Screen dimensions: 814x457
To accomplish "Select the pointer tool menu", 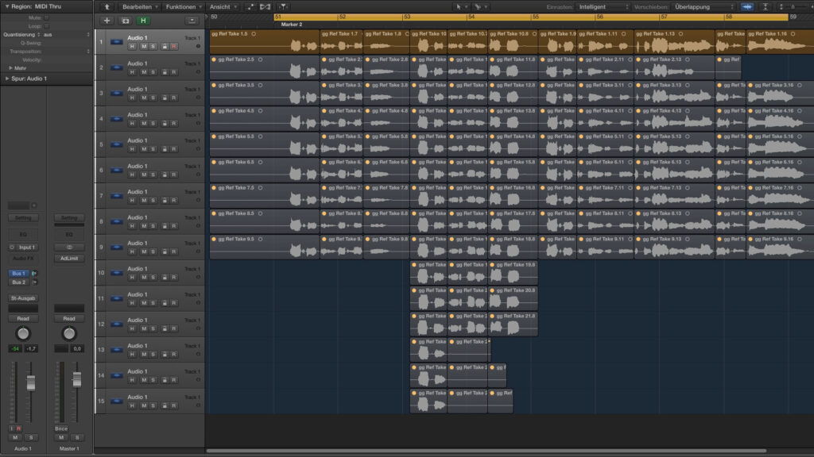I will tap(460, 6).
